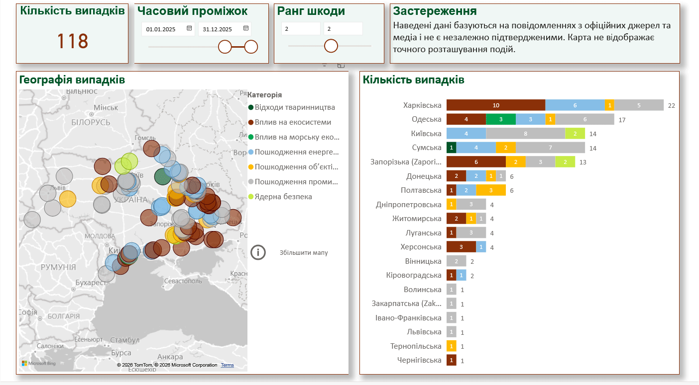Click the brown Харківська bar segment with 10
This screenshot has height=385, width=699.
[495, 105]
